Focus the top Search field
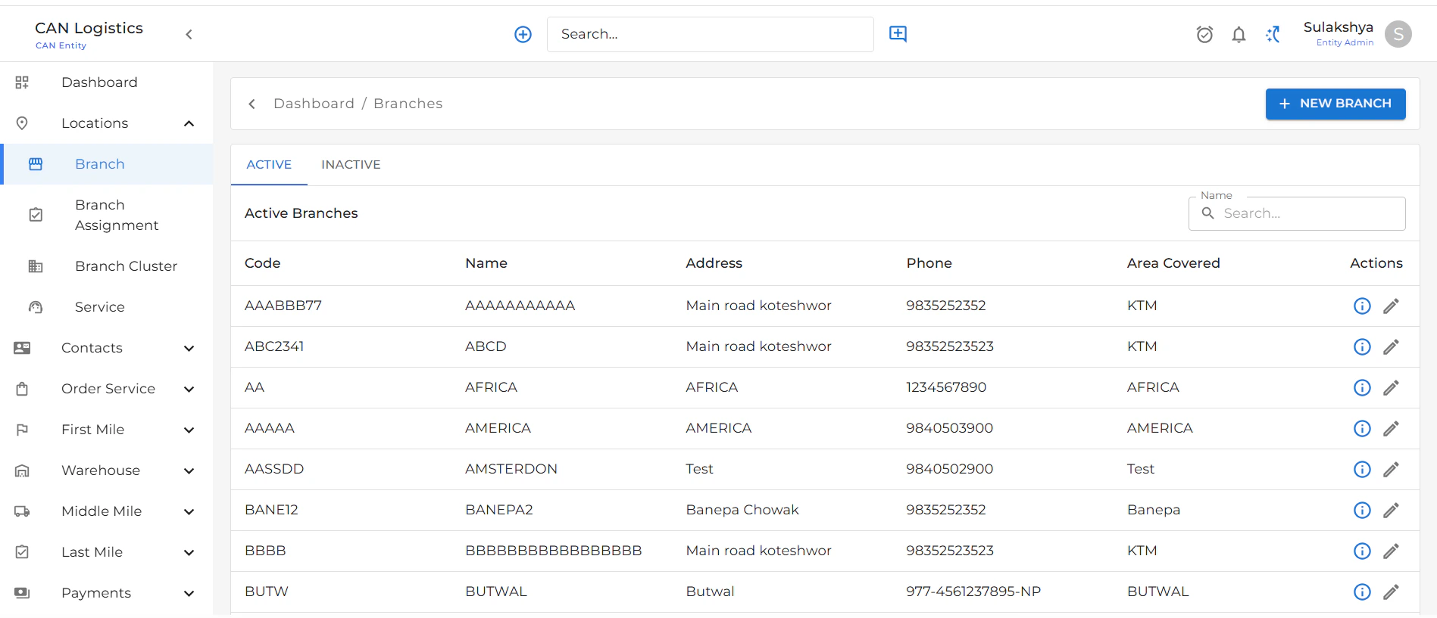 point(710,34)
